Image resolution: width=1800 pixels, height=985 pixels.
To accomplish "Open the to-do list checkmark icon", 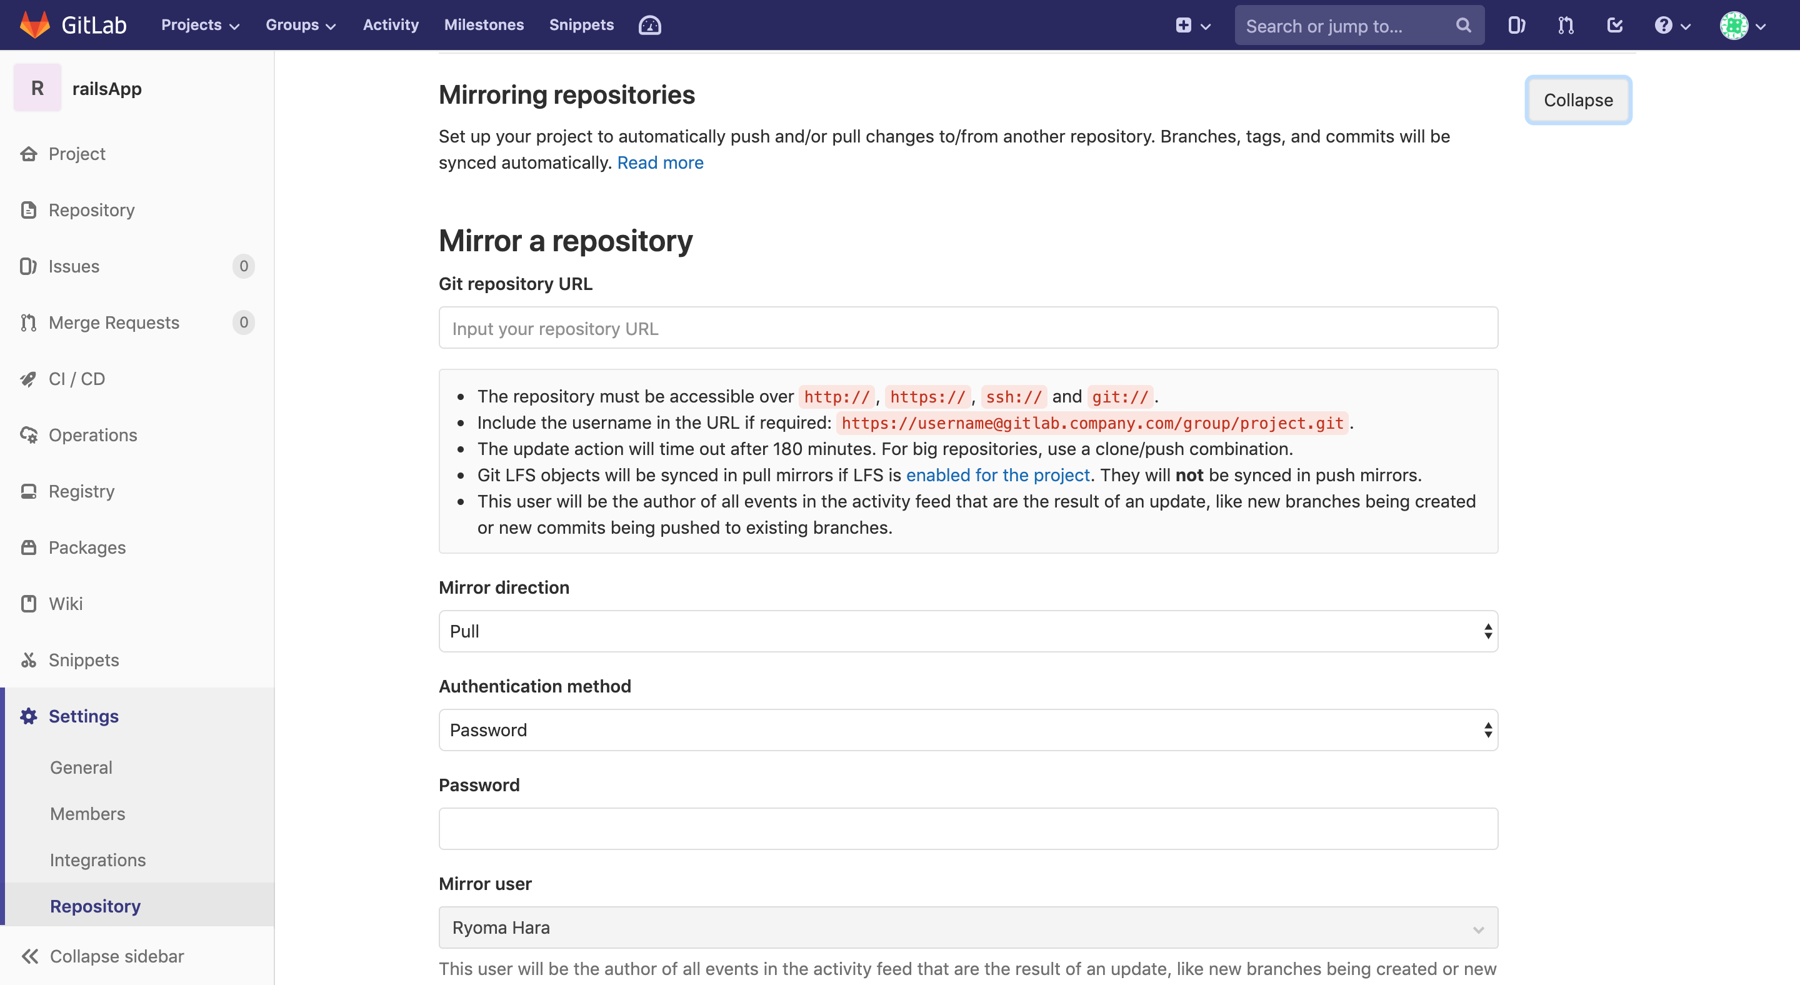I will point(1615,26).
